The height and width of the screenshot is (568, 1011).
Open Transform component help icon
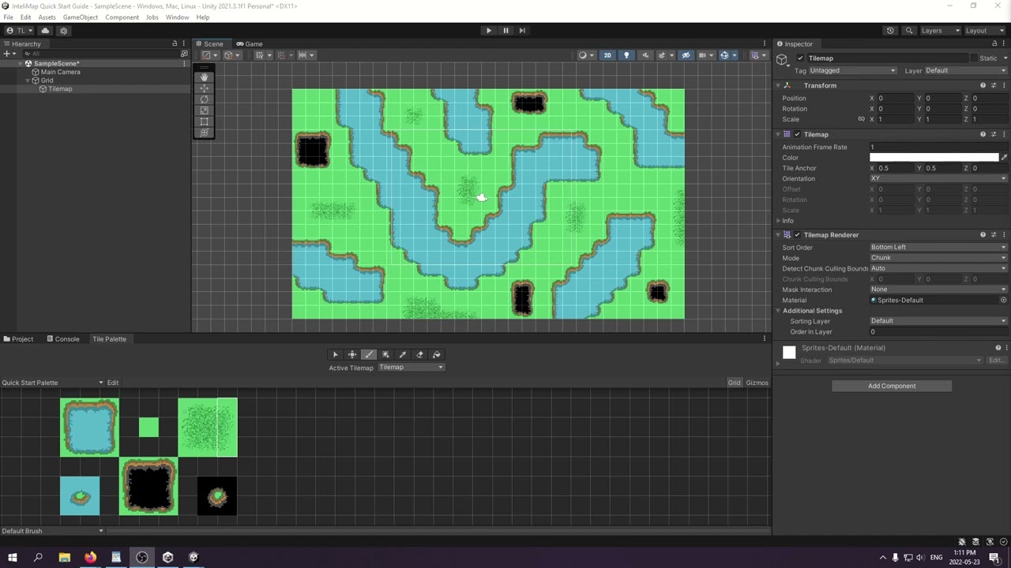pos(983,85)
